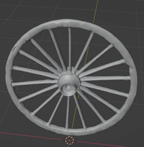Click the inner hub cup ring

point(68,89)
